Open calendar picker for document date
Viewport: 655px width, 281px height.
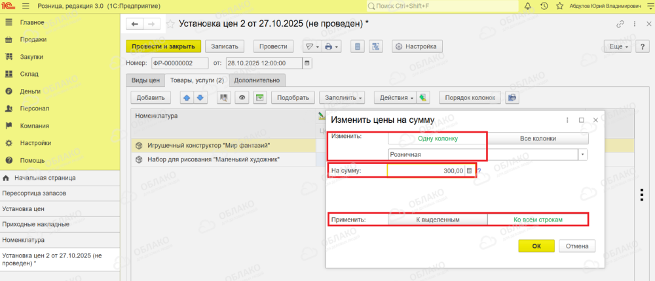coord(307,63)
